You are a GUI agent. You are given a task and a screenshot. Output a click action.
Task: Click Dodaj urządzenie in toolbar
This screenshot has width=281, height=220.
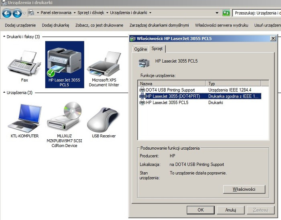(x=20, y=25)
